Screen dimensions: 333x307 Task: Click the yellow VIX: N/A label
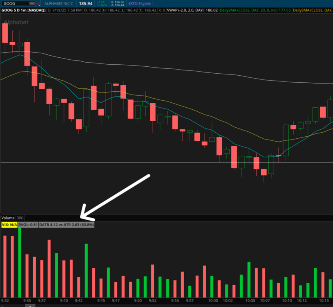pyautogui.click(x=9, y=225)
